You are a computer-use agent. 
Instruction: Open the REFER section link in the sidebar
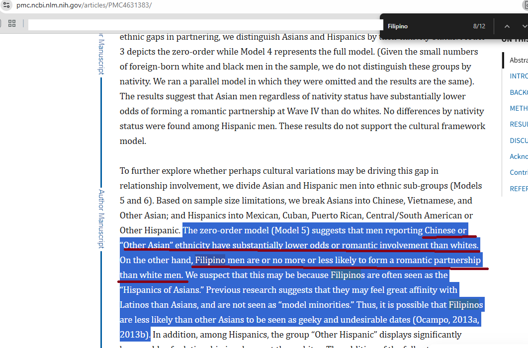click(x=519, y=189)
